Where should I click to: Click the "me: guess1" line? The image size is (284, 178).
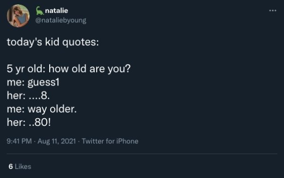(x=33, y=83)
